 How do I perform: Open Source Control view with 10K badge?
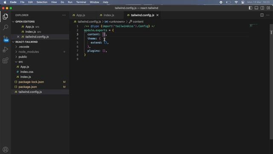click(x=6, y=39)
